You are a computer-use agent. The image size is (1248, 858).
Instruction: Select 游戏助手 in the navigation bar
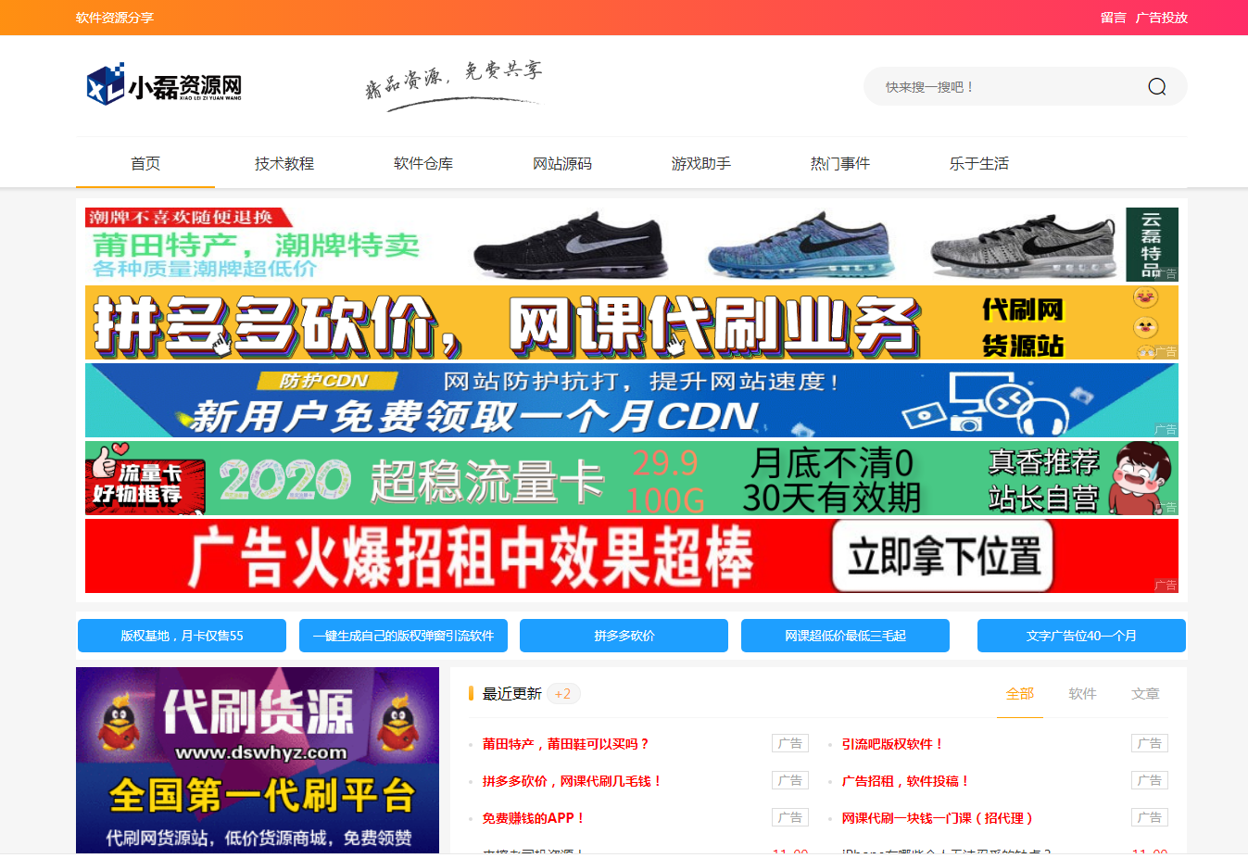[701, 164]
